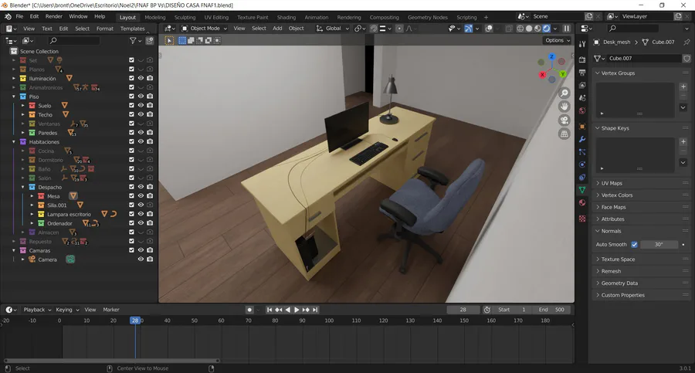The width and height of the screenshot is (695, 373).
Task: Click the current frame field showing 28
Action: 463,310
